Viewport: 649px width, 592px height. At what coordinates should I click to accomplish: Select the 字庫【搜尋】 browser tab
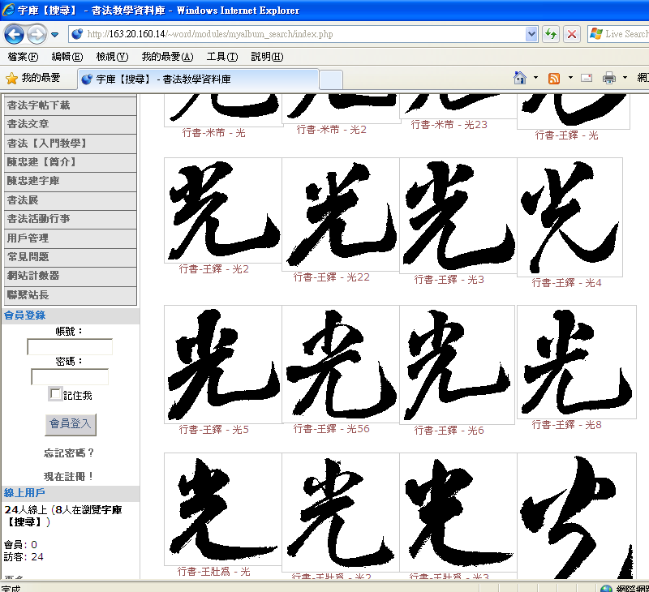[x=198, y=79]
